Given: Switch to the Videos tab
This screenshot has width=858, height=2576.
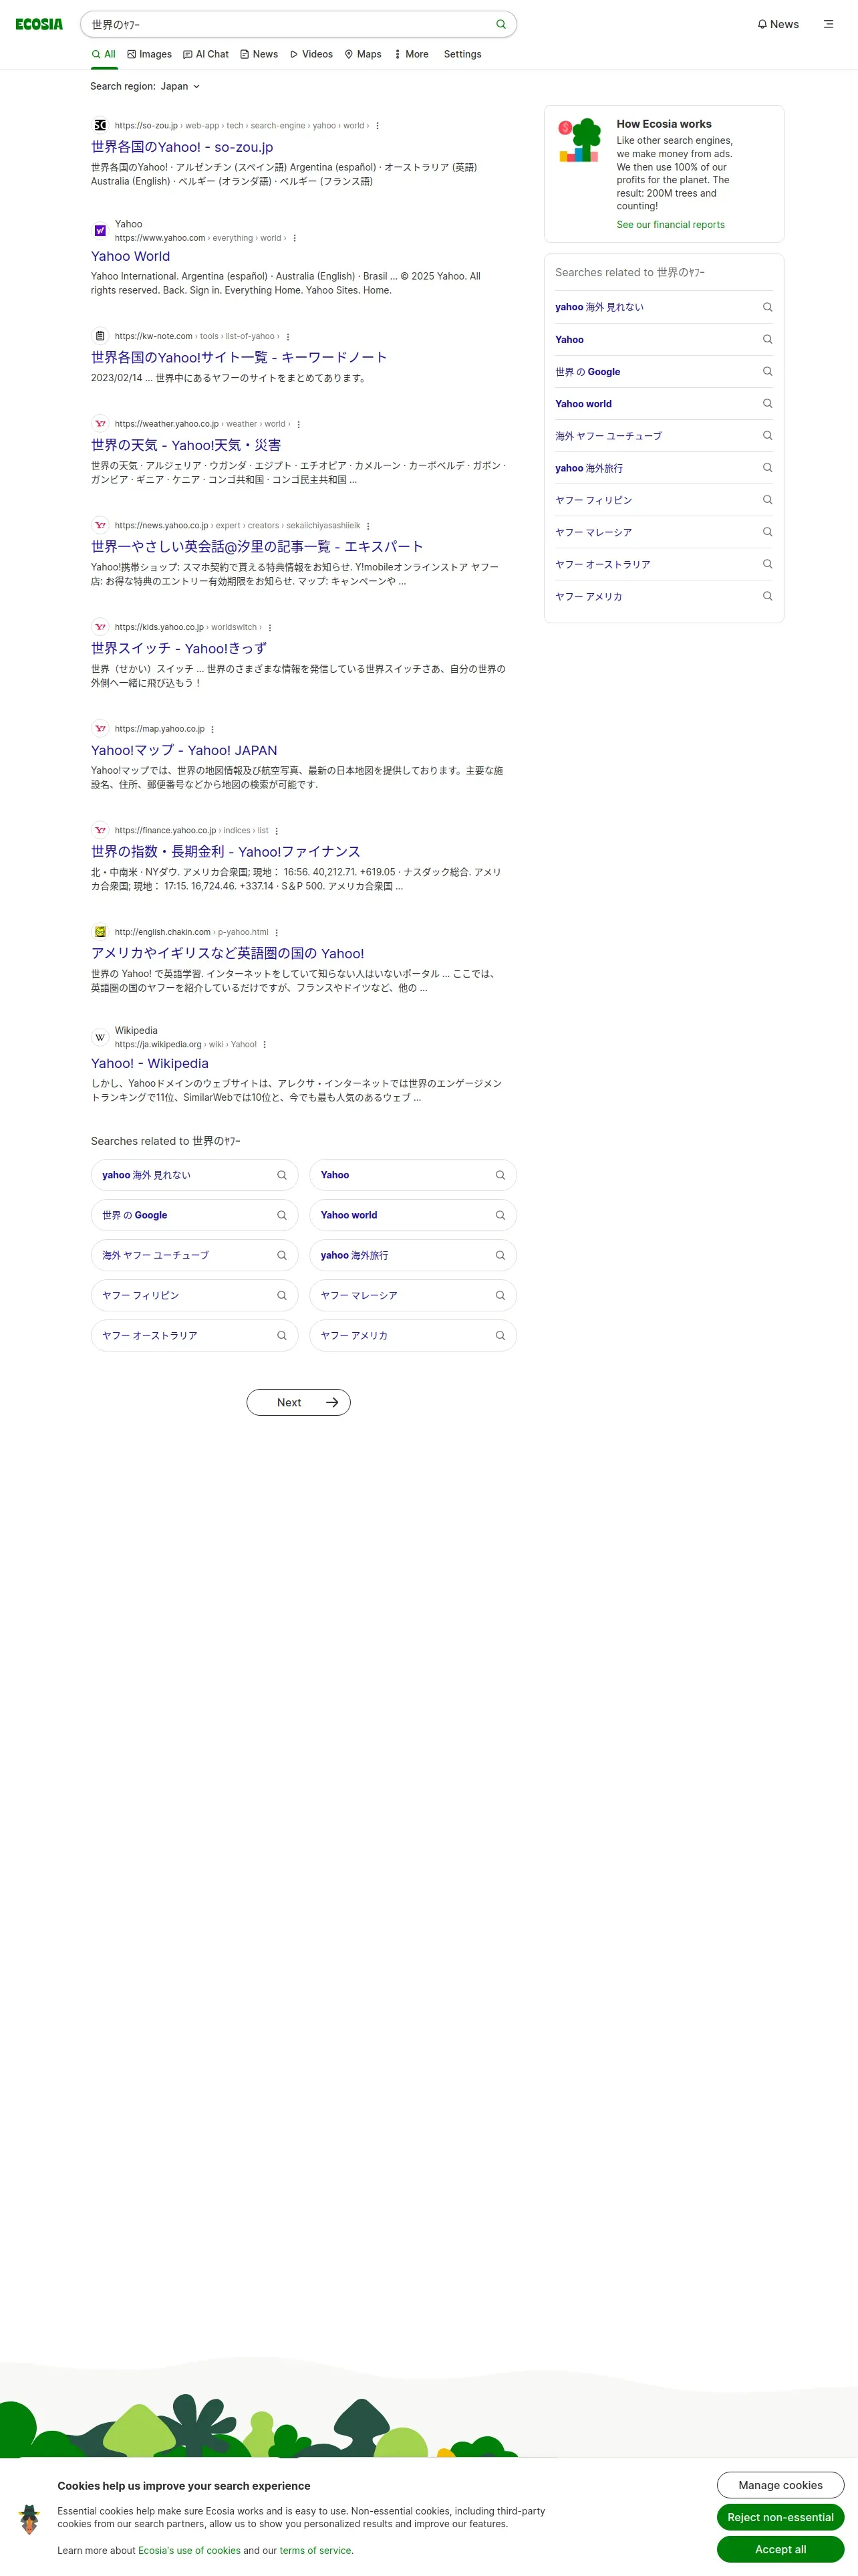Looking at the screenshot, I should (311, 54).
